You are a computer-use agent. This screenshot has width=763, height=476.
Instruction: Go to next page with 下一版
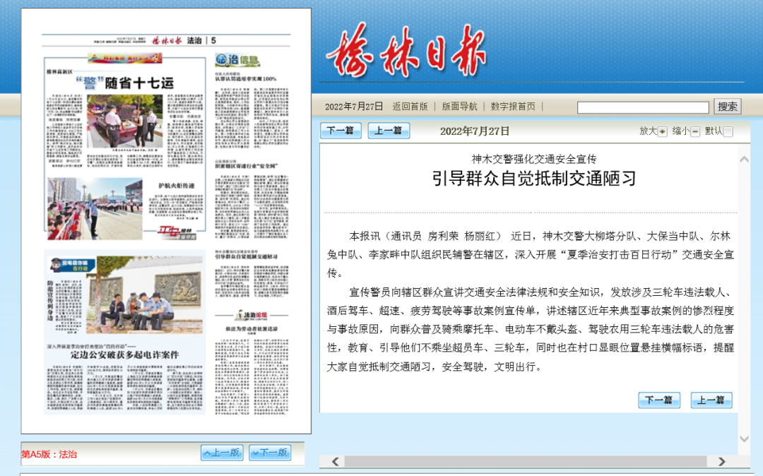(270, 453)
